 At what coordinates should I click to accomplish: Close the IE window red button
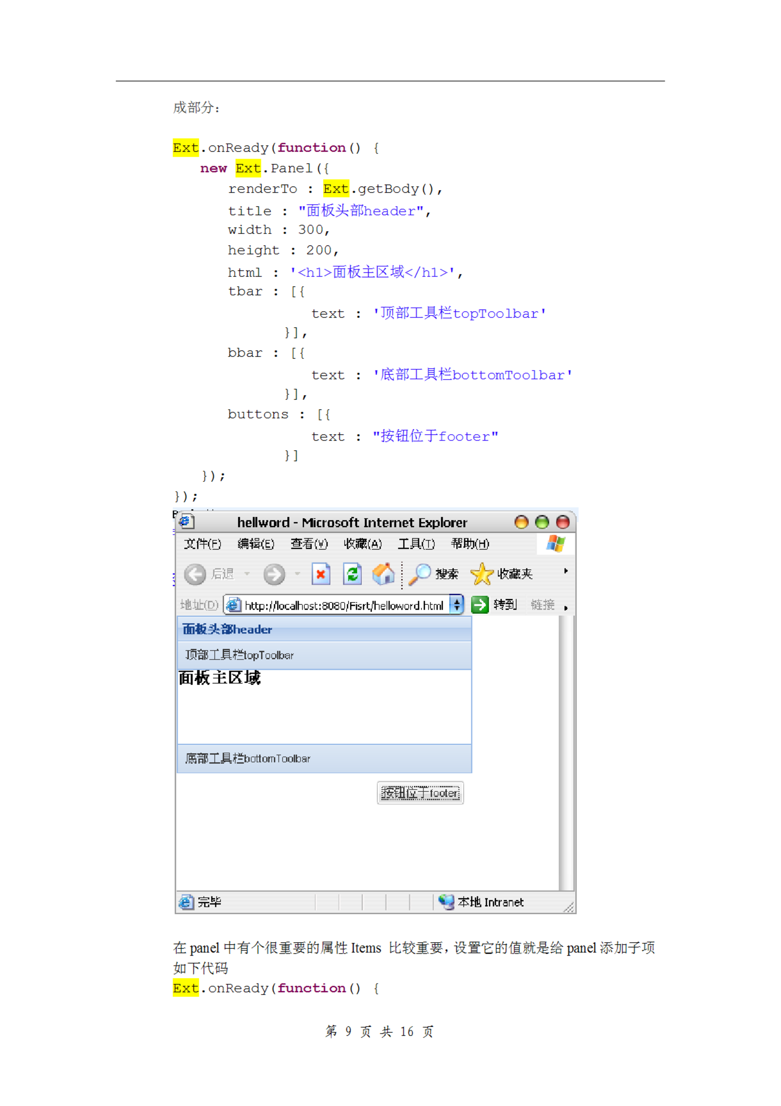coord(563,522)
